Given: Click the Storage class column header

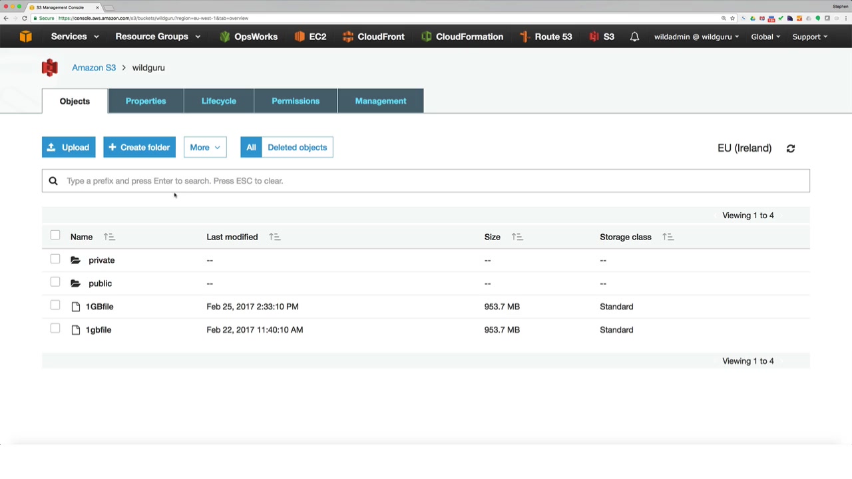Looking at the screenshot, I should pos(626,237).
